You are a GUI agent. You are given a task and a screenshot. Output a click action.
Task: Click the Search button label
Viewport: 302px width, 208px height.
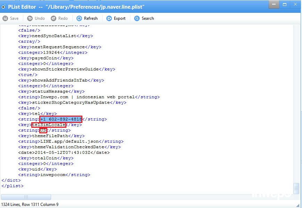[148, 18]
